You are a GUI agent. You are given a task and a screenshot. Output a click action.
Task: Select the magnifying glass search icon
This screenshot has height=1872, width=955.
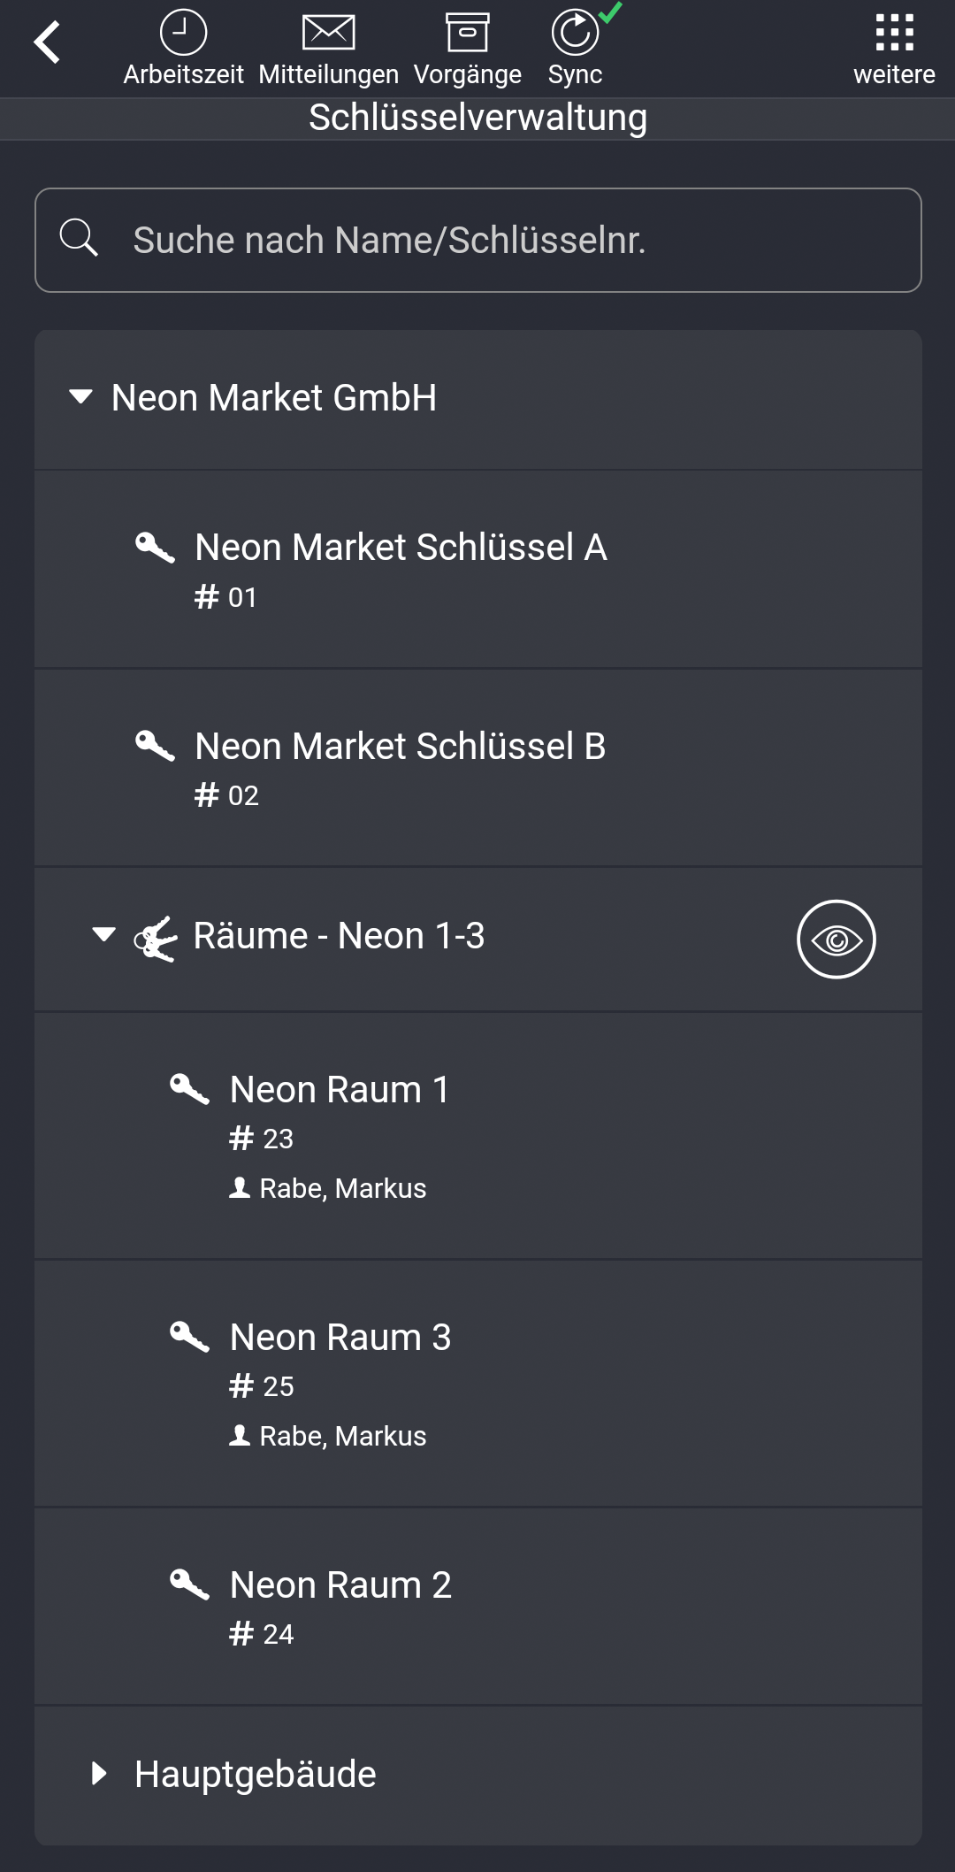80,239
